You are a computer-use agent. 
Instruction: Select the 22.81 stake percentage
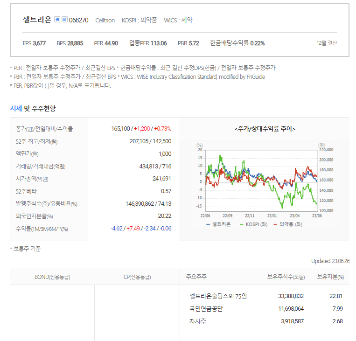tap(336, 296)
